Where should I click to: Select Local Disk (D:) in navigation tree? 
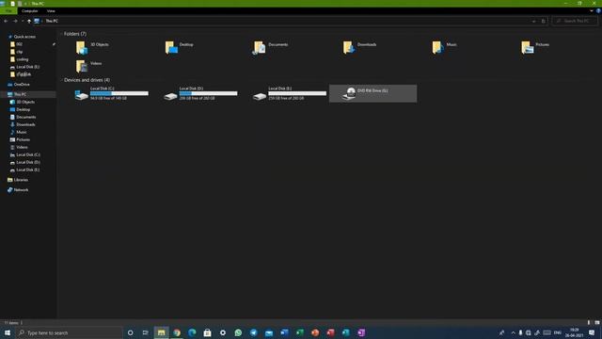coord(28,162)
